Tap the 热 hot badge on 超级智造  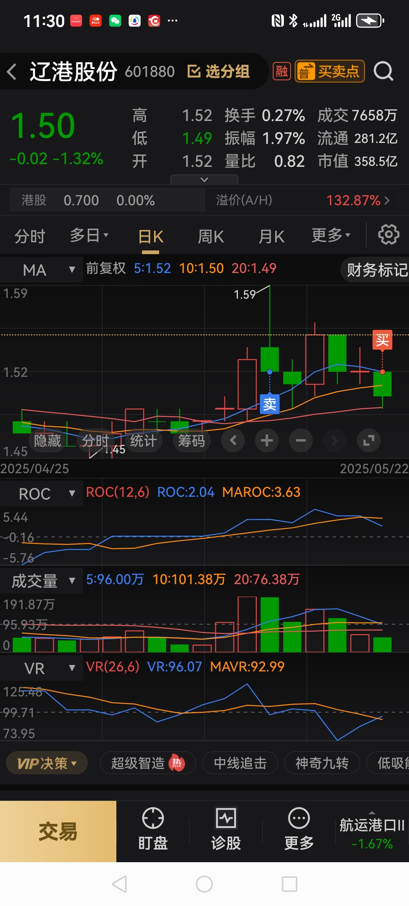point(177,763)
